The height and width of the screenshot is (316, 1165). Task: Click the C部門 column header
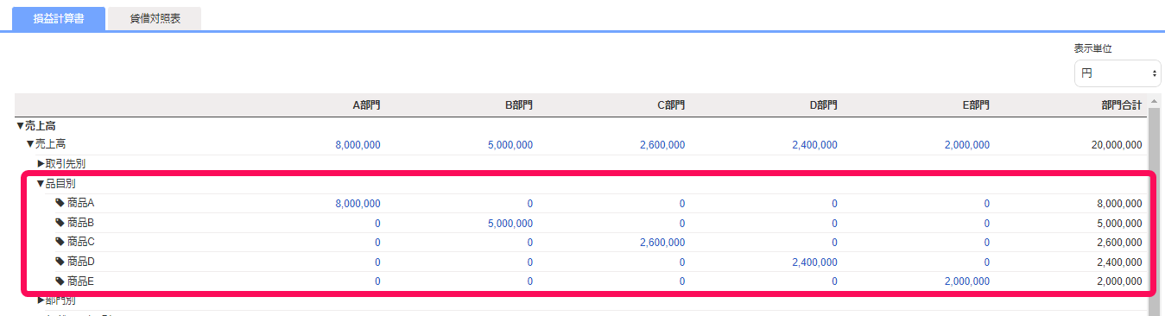671,105
